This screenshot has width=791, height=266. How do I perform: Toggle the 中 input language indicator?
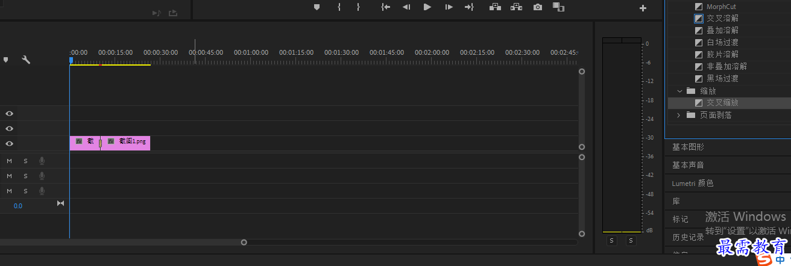tap(780, 260)
